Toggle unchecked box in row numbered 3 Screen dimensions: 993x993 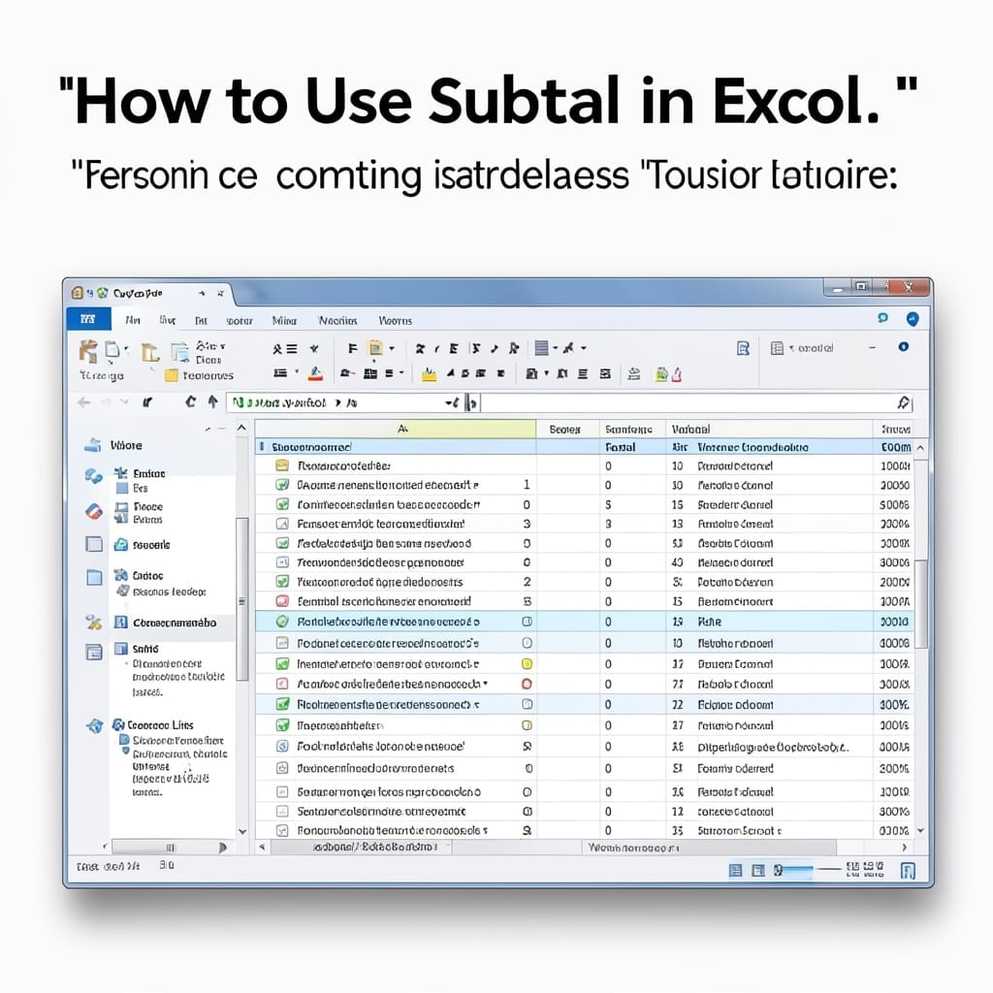(x=282, y=524)
